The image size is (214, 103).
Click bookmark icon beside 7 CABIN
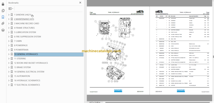[12, 41]
